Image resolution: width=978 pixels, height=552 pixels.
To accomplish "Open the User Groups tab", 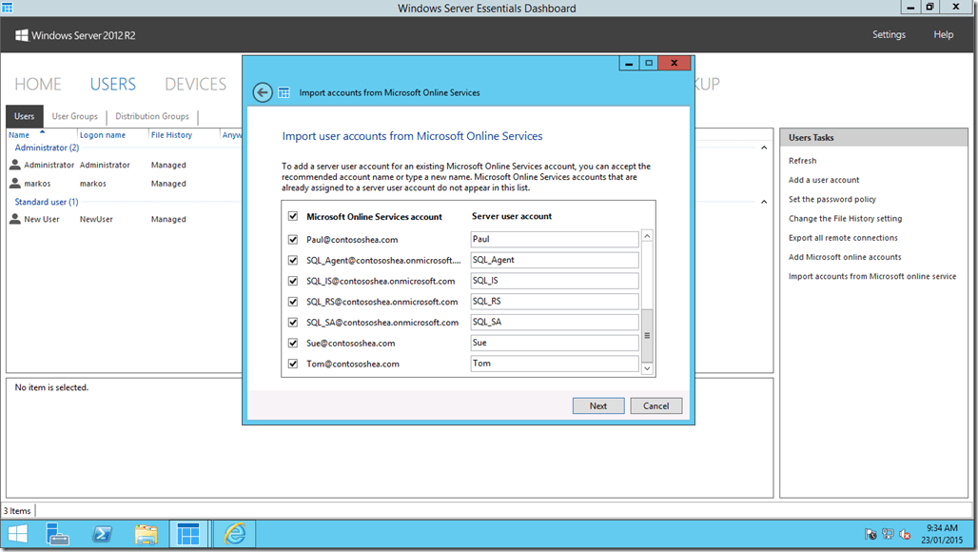I will 74,115.
